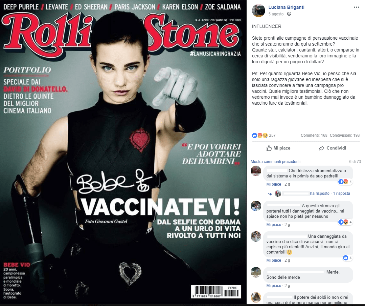
Task: Open Luciana Briganti's profile picture
Action: [x=258, y=10]
